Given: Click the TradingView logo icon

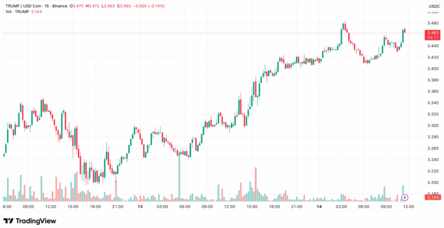Looking at the screenshot, I should pos(9,221).
